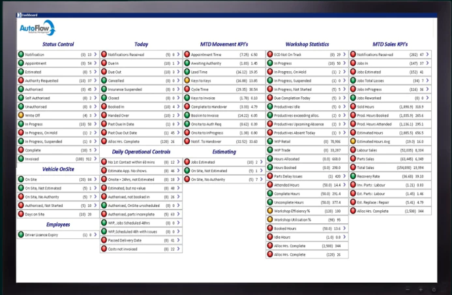Click the green indicator beside Lead Time
The image size is (452, 295).
tap(187, 72)
